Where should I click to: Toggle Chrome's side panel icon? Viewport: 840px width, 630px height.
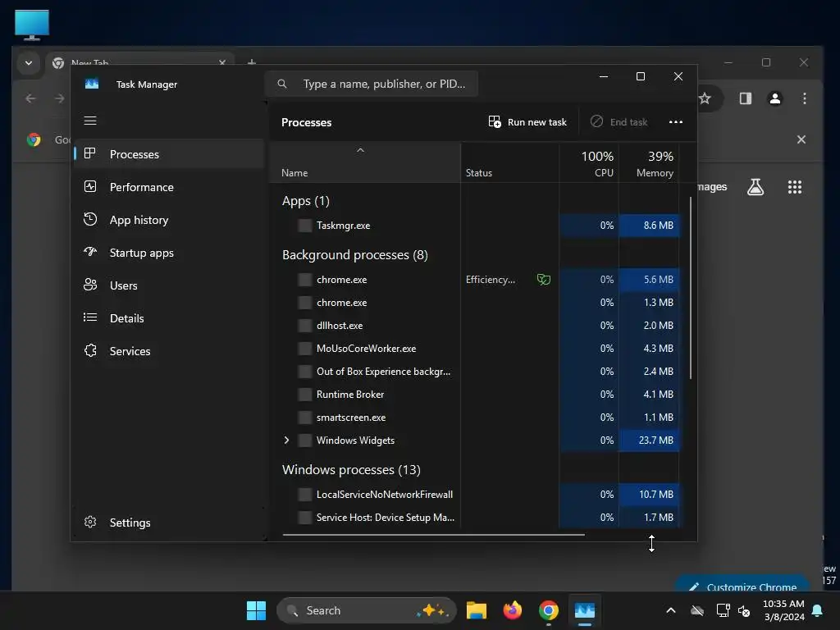pos(745,98)
